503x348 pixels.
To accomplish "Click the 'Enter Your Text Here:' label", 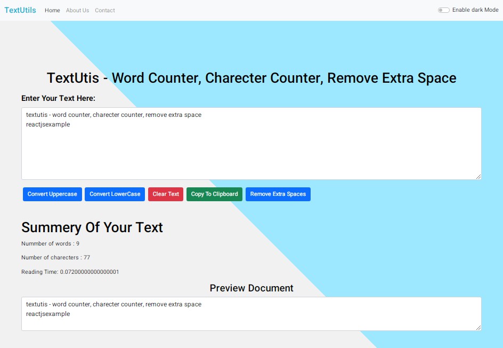I will pos(58,98).
